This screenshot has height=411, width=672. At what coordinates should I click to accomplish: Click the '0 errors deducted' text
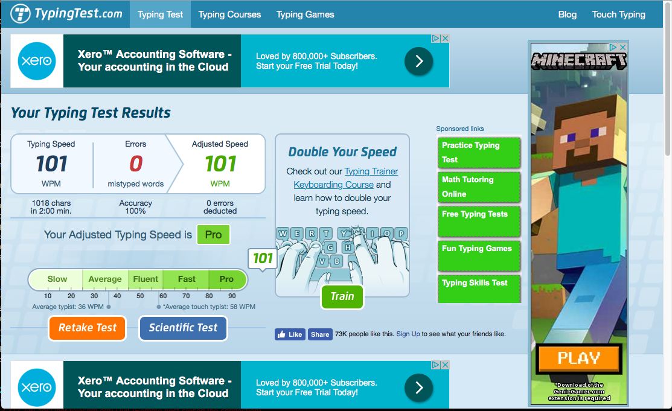click(220, 207)
